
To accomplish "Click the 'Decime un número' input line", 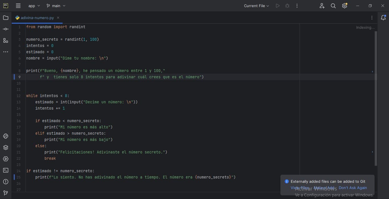I will click(x=87, y=102).
